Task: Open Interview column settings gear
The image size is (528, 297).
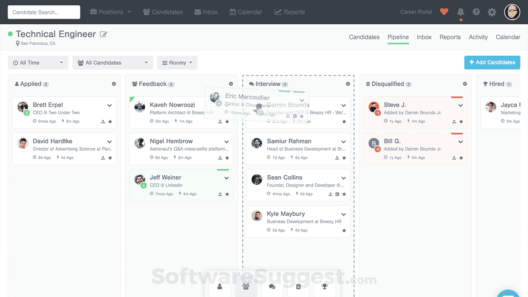Action: [348, 84]
